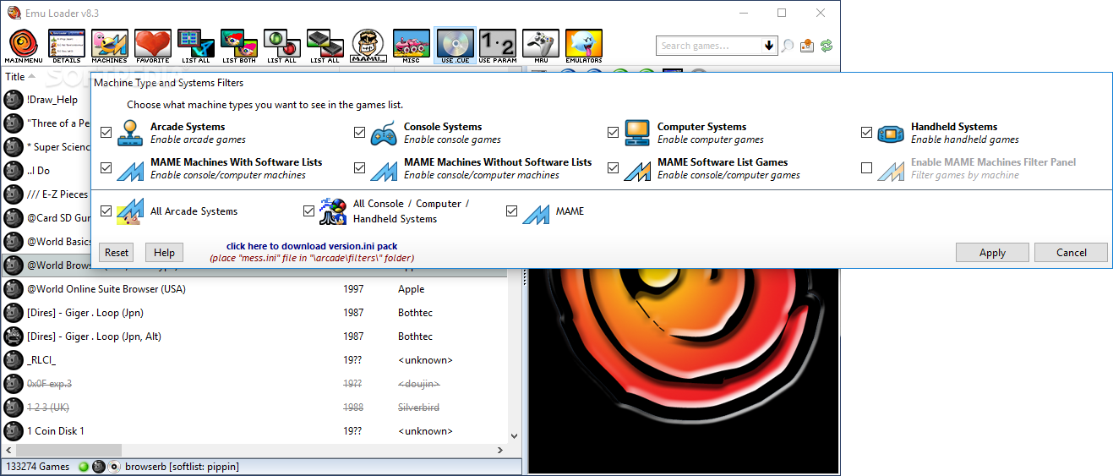Open the Details toolbar icon
1113x476 pixels.
pyautogui.click(x=67, y=47)
